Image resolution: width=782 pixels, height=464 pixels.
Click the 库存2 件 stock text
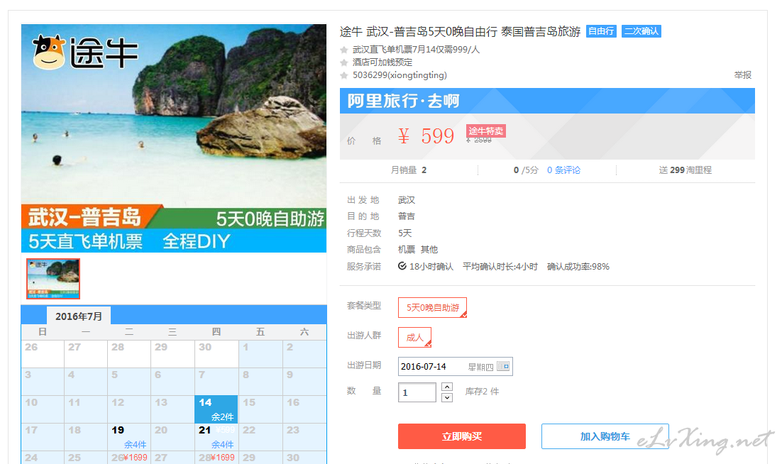point(482,392)
